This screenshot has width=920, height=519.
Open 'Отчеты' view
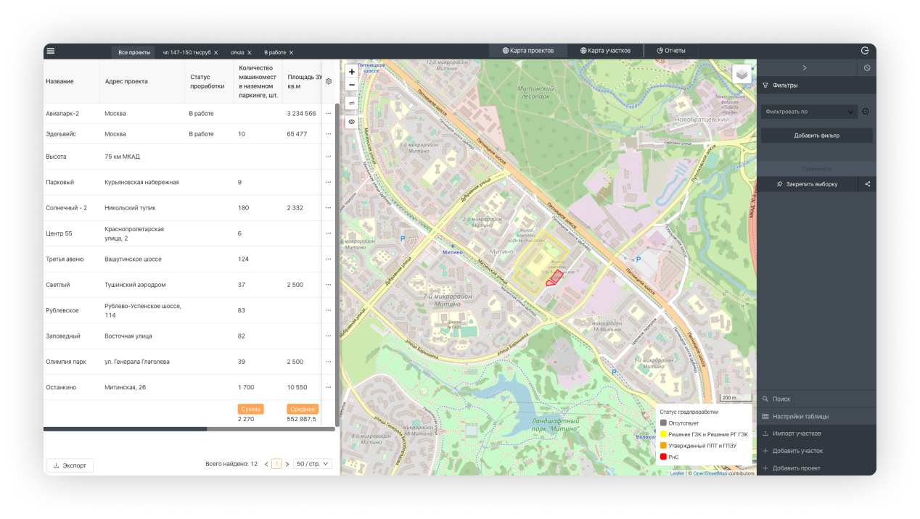coord(671,51)
